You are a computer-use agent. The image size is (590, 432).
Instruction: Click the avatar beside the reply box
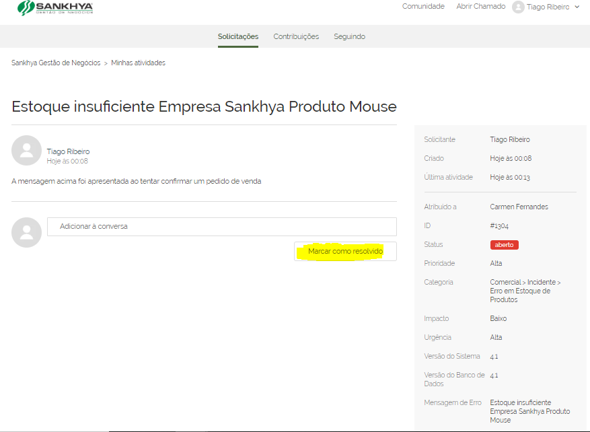pos(26,233)
